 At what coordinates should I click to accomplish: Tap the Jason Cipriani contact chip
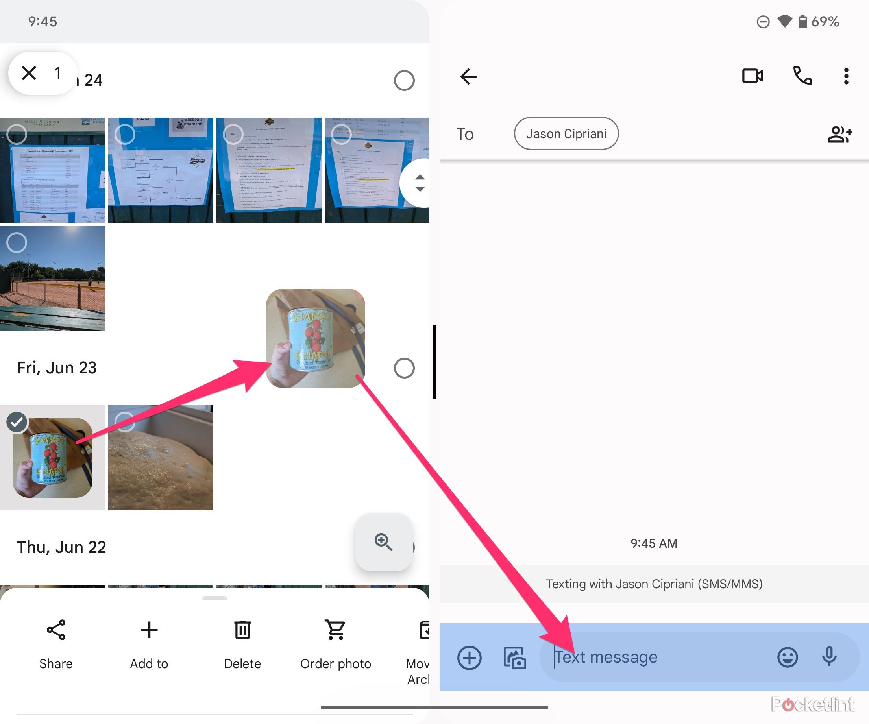click(566, 133)
